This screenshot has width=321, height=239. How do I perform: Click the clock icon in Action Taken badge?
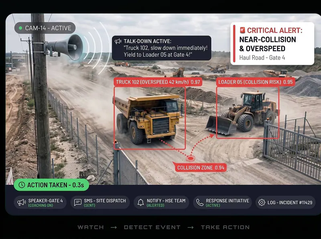(x=22, y=185)
